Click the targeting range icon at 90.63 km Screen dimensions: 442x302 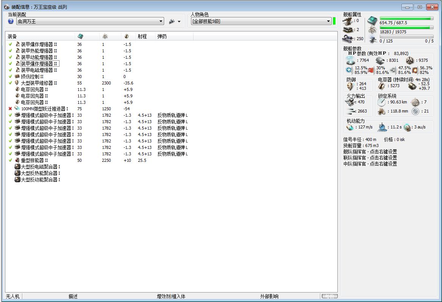[x=382, y=102]
